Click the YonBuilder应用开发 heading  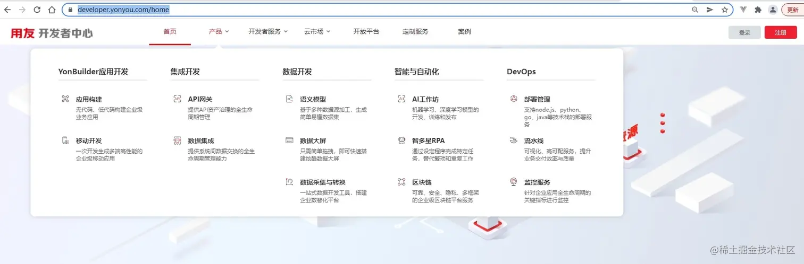(93, 72)
